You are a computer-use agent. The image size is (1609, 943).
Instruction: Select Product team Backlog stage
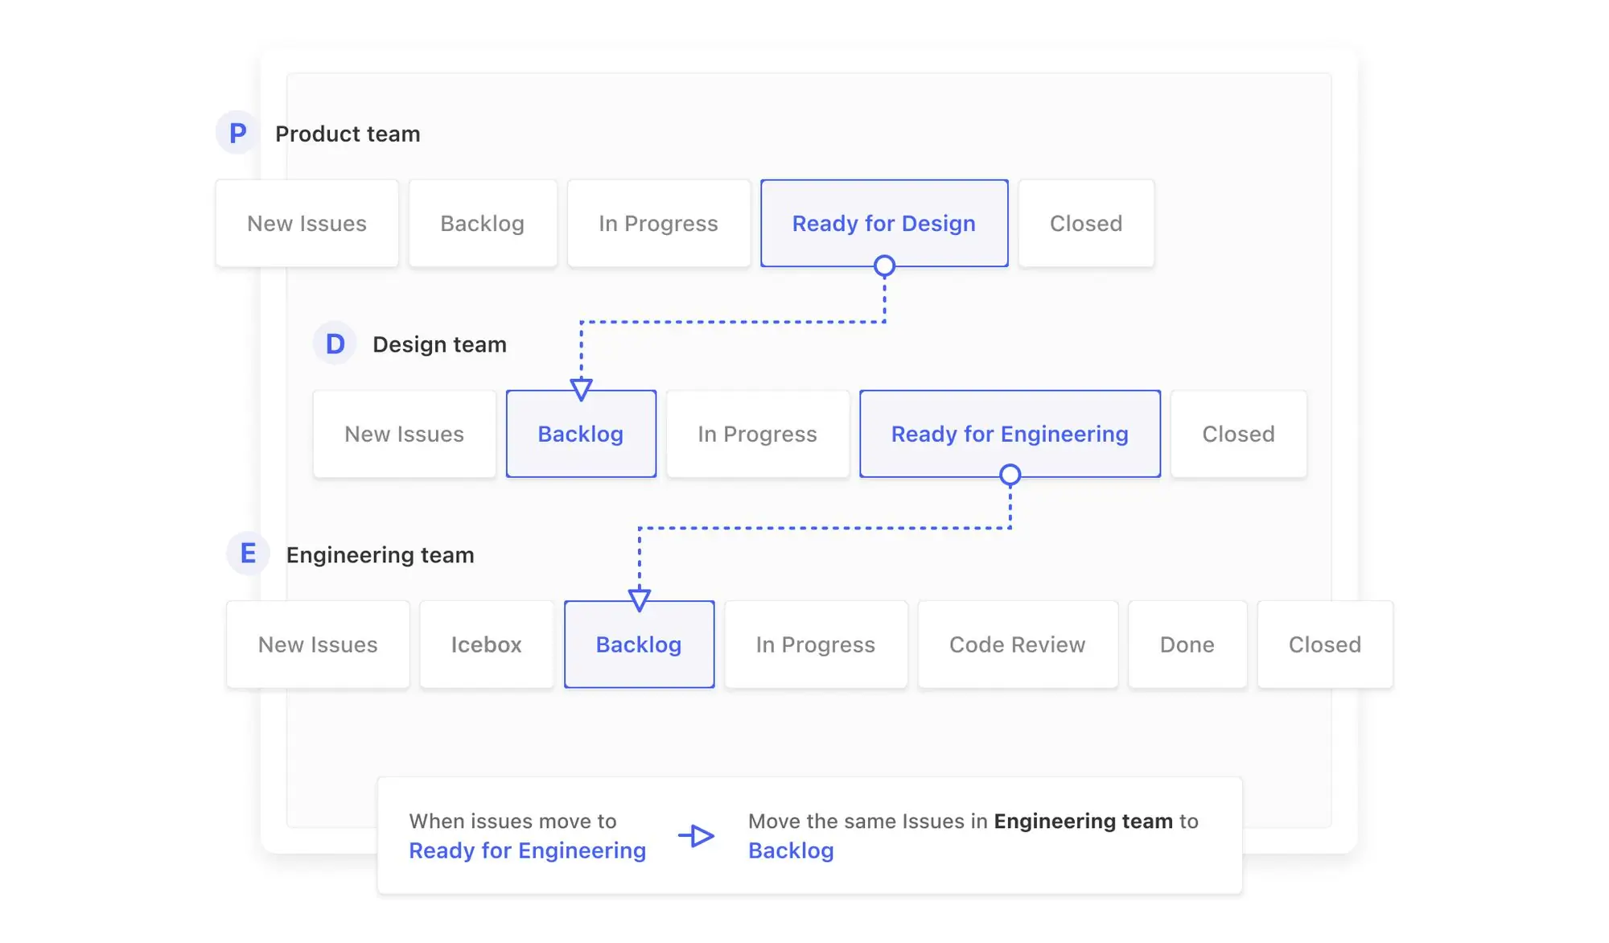(x=483, y=223)
